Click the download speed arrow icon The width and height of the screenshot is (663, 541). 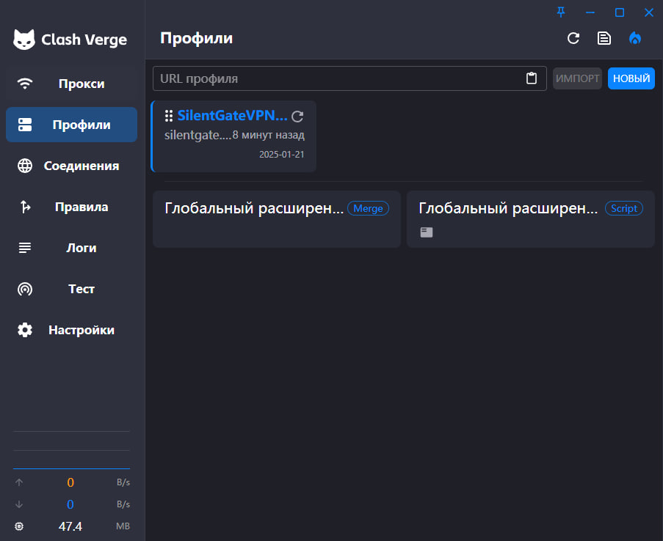[19, 504]
